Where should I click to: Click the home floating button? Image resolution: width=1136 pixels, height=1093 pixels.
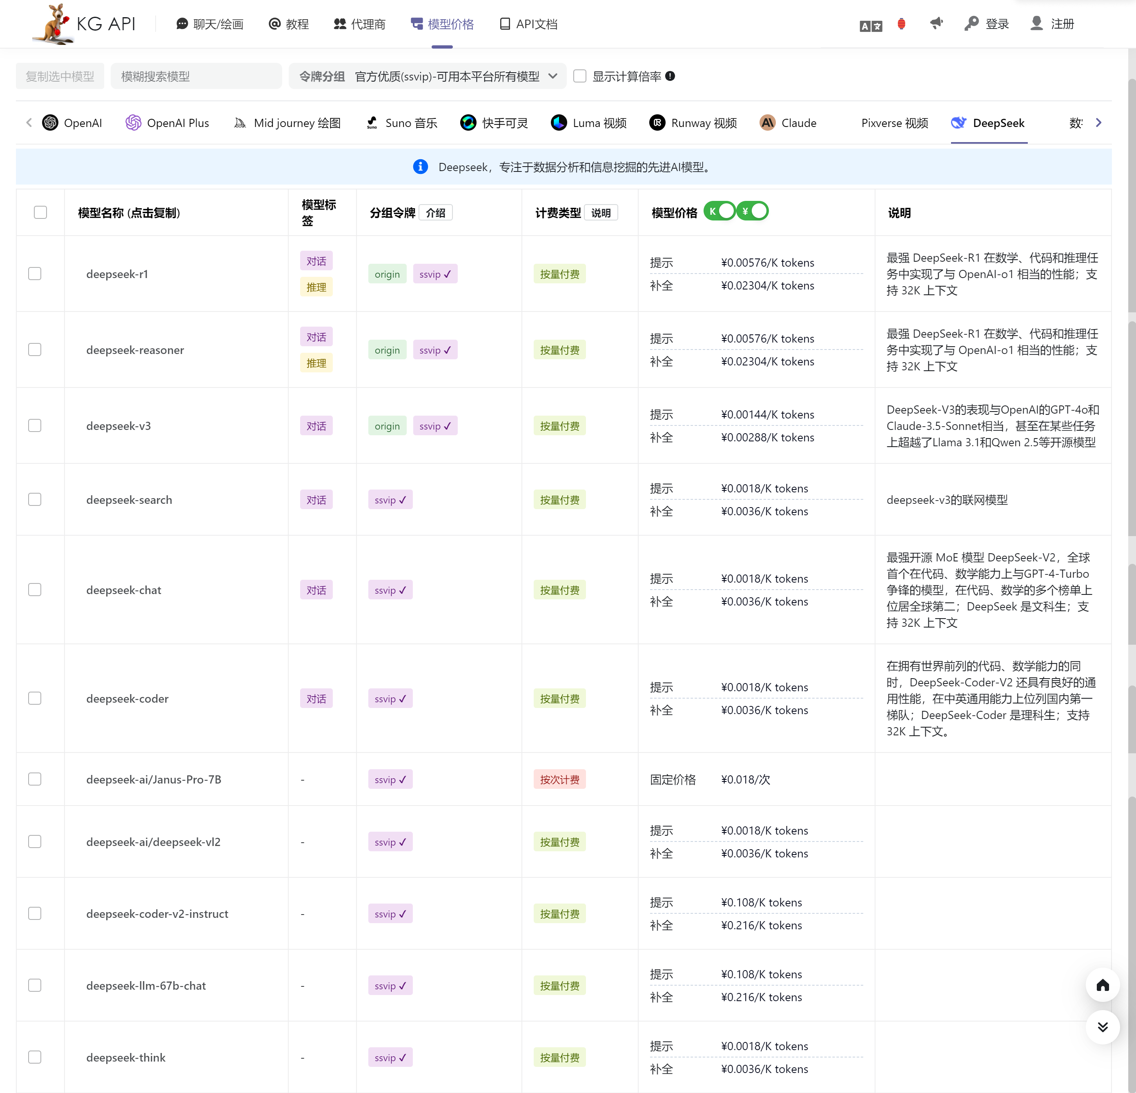(x=1103, y=985)
